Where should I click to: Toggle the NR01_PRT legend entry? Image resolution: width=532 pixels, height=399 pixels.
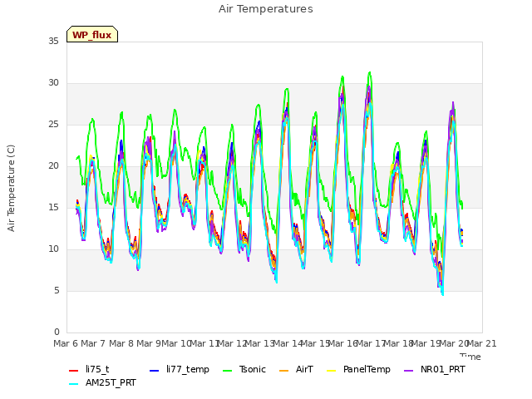point(435,369)
